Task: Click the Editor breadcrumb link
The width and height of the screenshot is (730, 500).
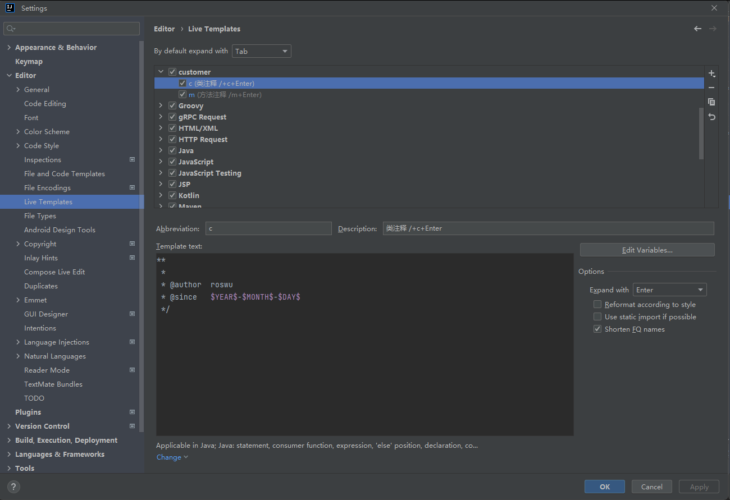Action: pyautogui.click(x=165, y=29)
